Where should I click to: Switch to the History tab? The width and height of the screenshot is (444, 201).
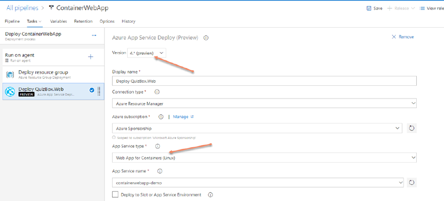point(128,21)
